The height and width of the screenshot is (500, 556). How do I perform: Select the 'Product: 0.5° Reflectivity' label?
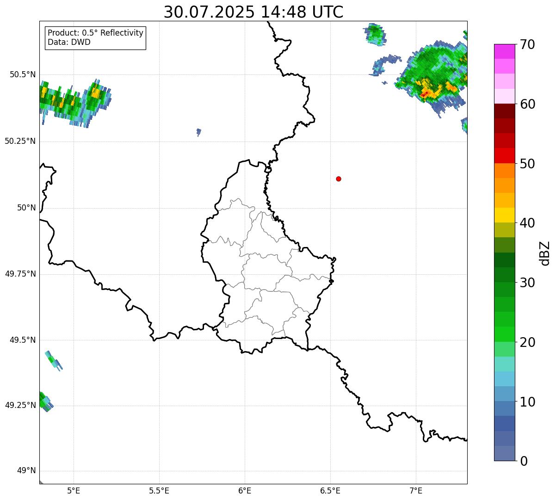click(x=95, y=33)
